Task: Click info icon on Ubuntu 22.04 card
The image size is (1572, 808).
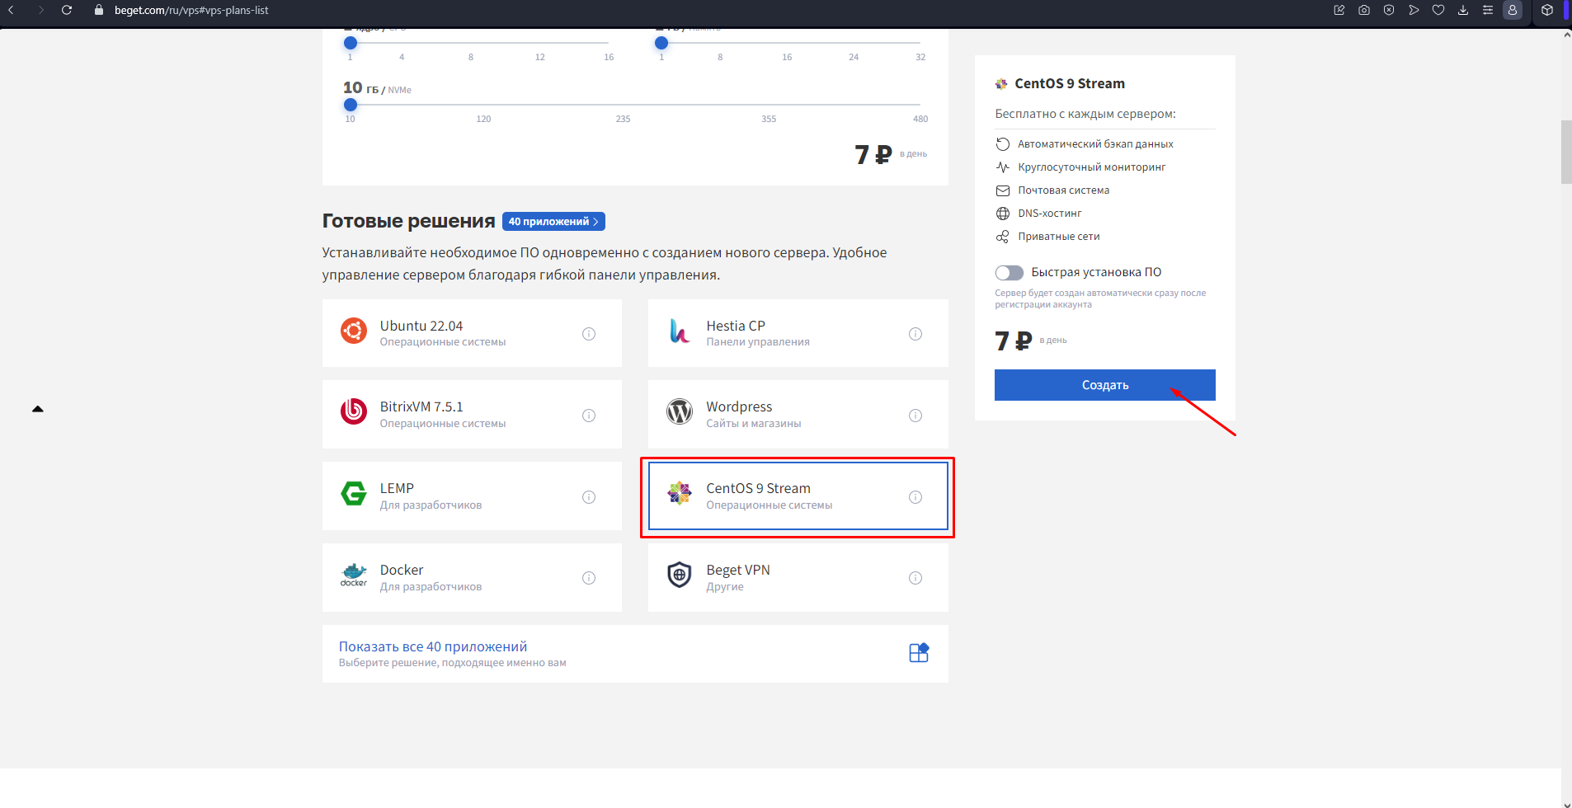Action: tap(589, 334)
